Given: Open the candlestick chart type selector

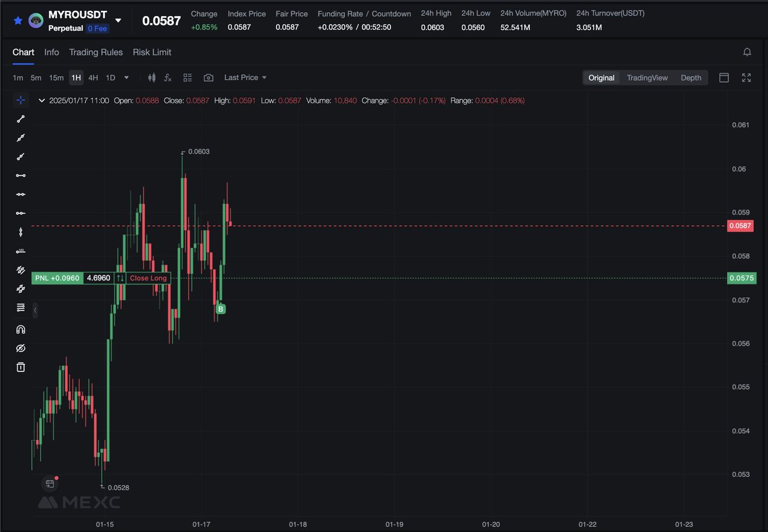Looking at the screenshot, I should tap(152, 77).
